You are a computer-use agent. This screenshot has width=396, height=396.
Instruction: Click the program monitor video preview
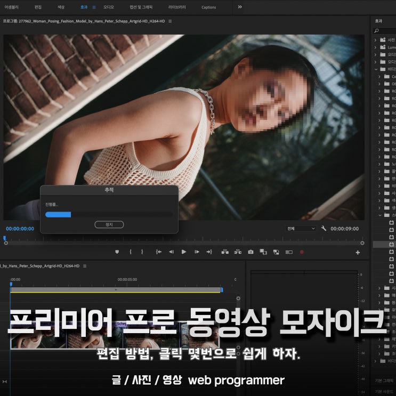(183, 127)
